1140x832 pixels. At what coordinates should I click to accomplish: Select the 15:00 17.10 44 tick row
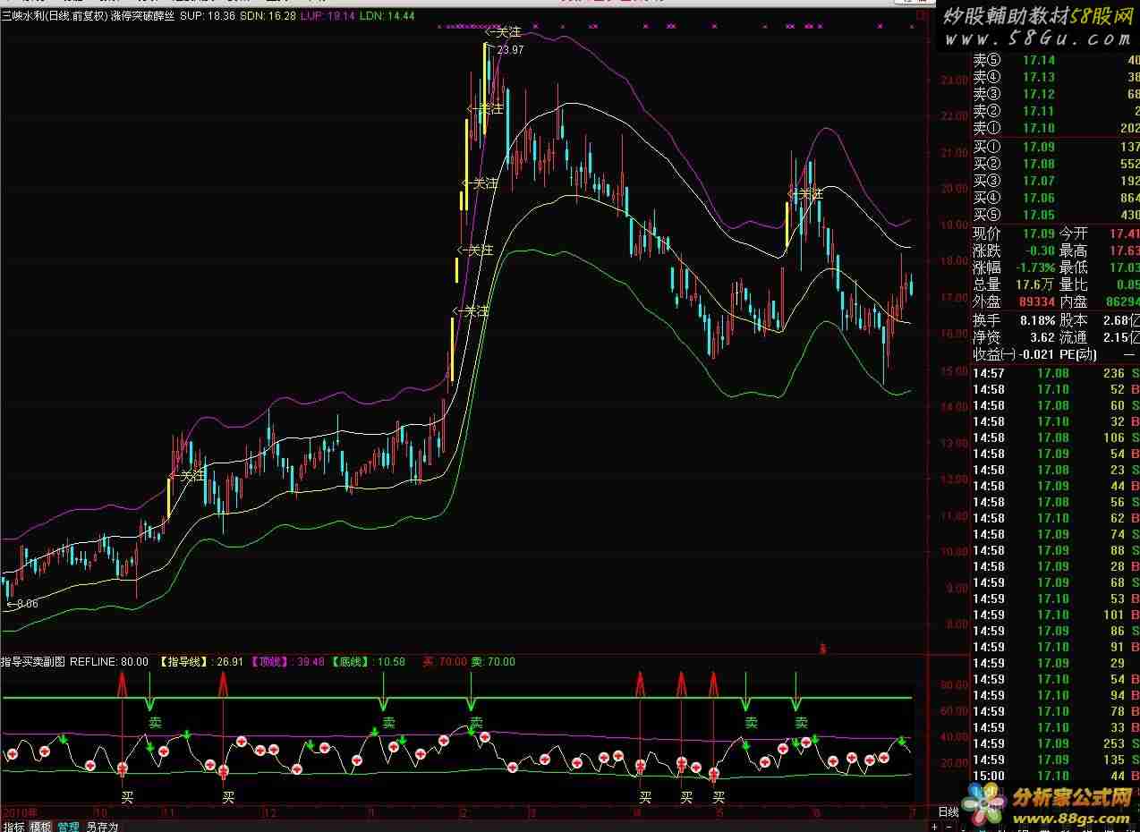point(1056,776)
